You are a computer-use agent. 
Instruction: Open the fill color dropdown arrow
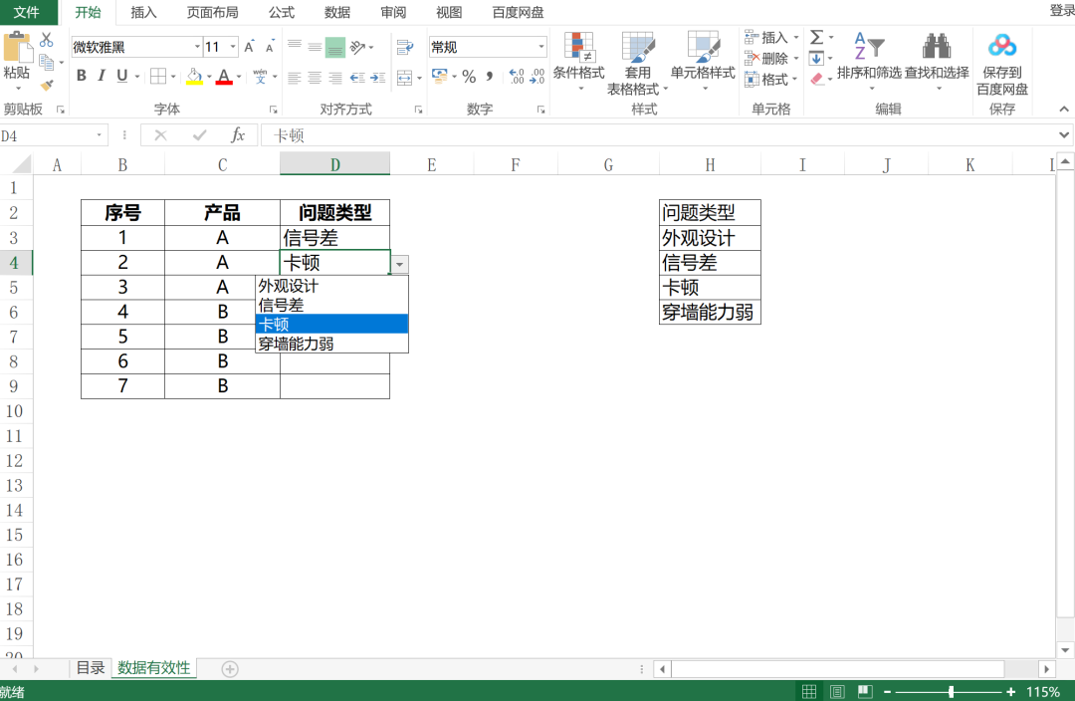209,77
